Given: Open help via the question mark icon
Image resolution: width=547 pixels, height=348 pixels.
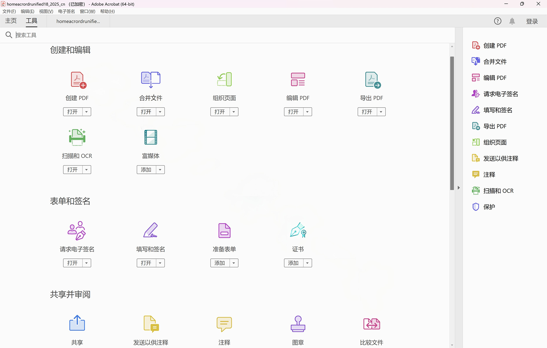Looking at the screenshot, I should pos(498,21).
